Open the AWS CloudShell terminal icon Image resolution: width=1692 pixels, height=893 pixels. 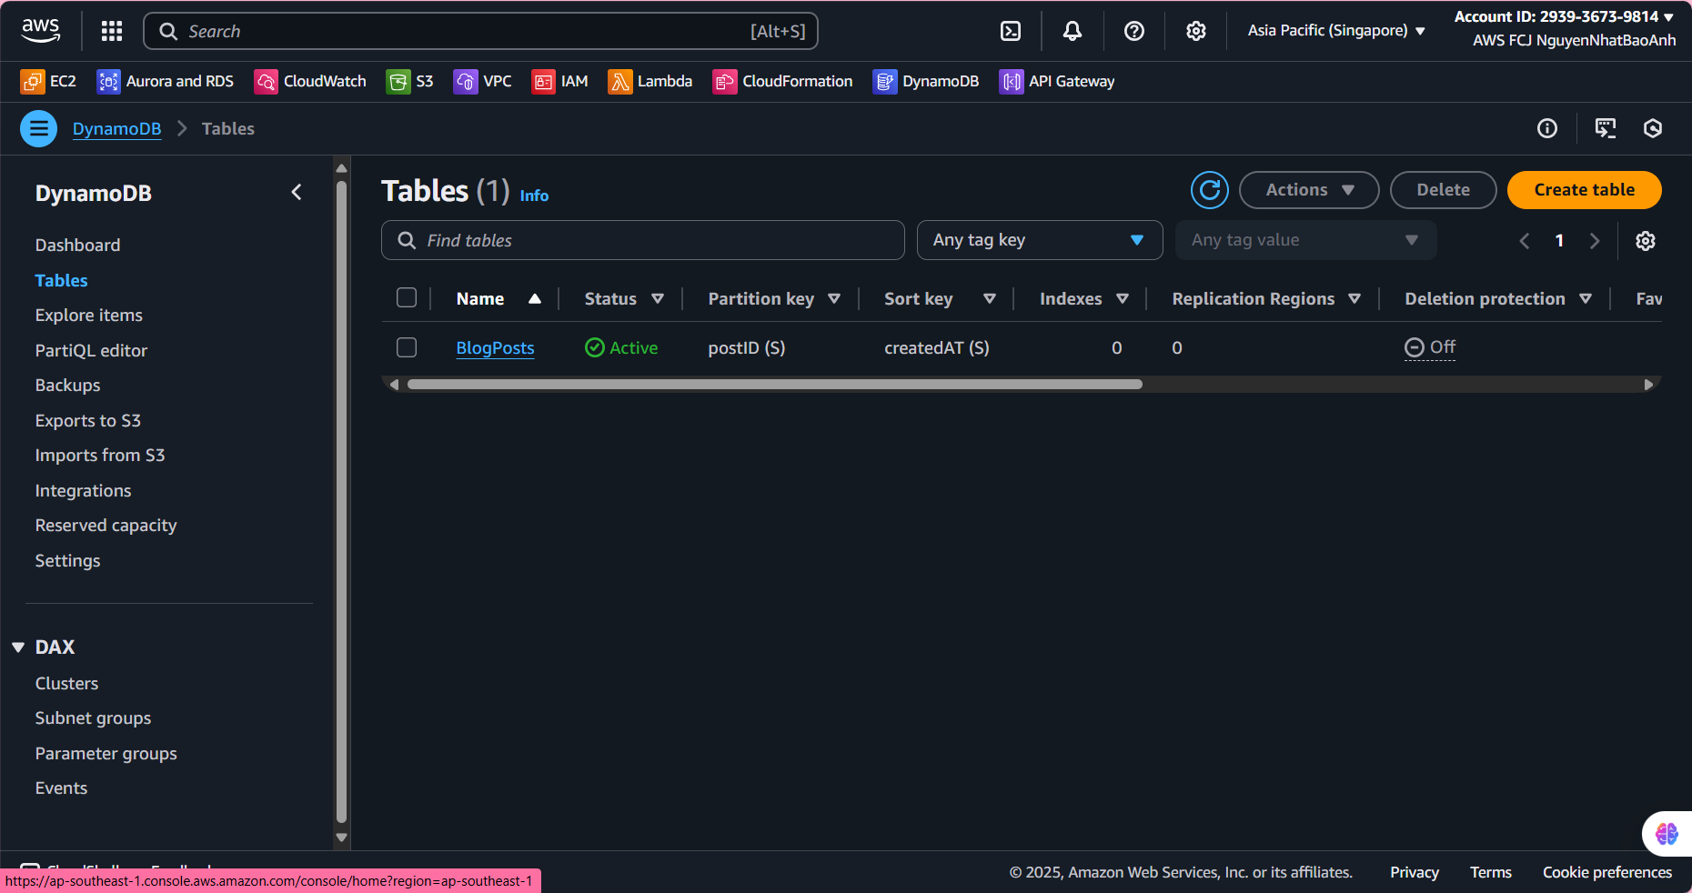(x=1011, y=31)
